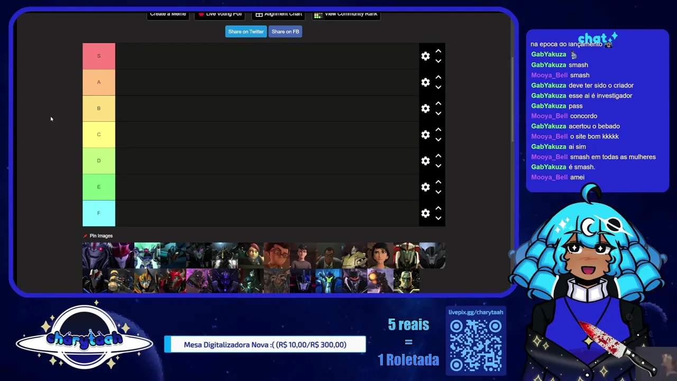Open settings gear for tier B

(425, 108)
